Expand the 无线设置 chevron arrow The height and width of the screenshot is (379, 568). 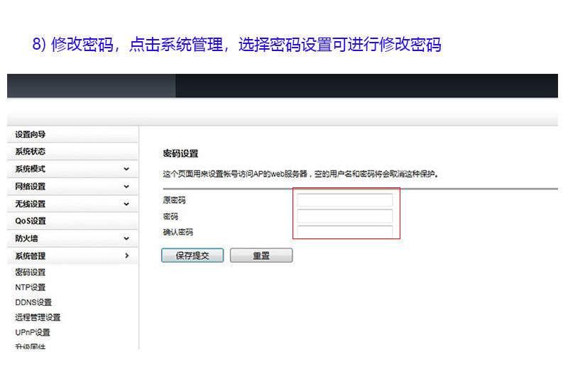point(126,204)
